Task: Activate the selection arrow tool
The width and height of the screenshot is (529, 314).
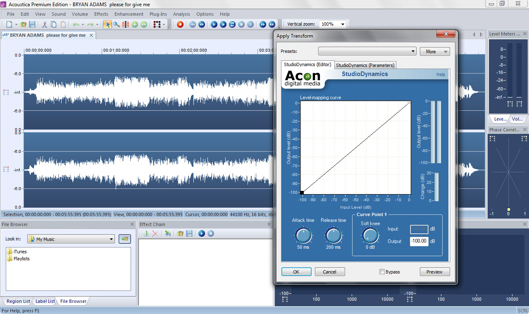Action: point(107,24)
